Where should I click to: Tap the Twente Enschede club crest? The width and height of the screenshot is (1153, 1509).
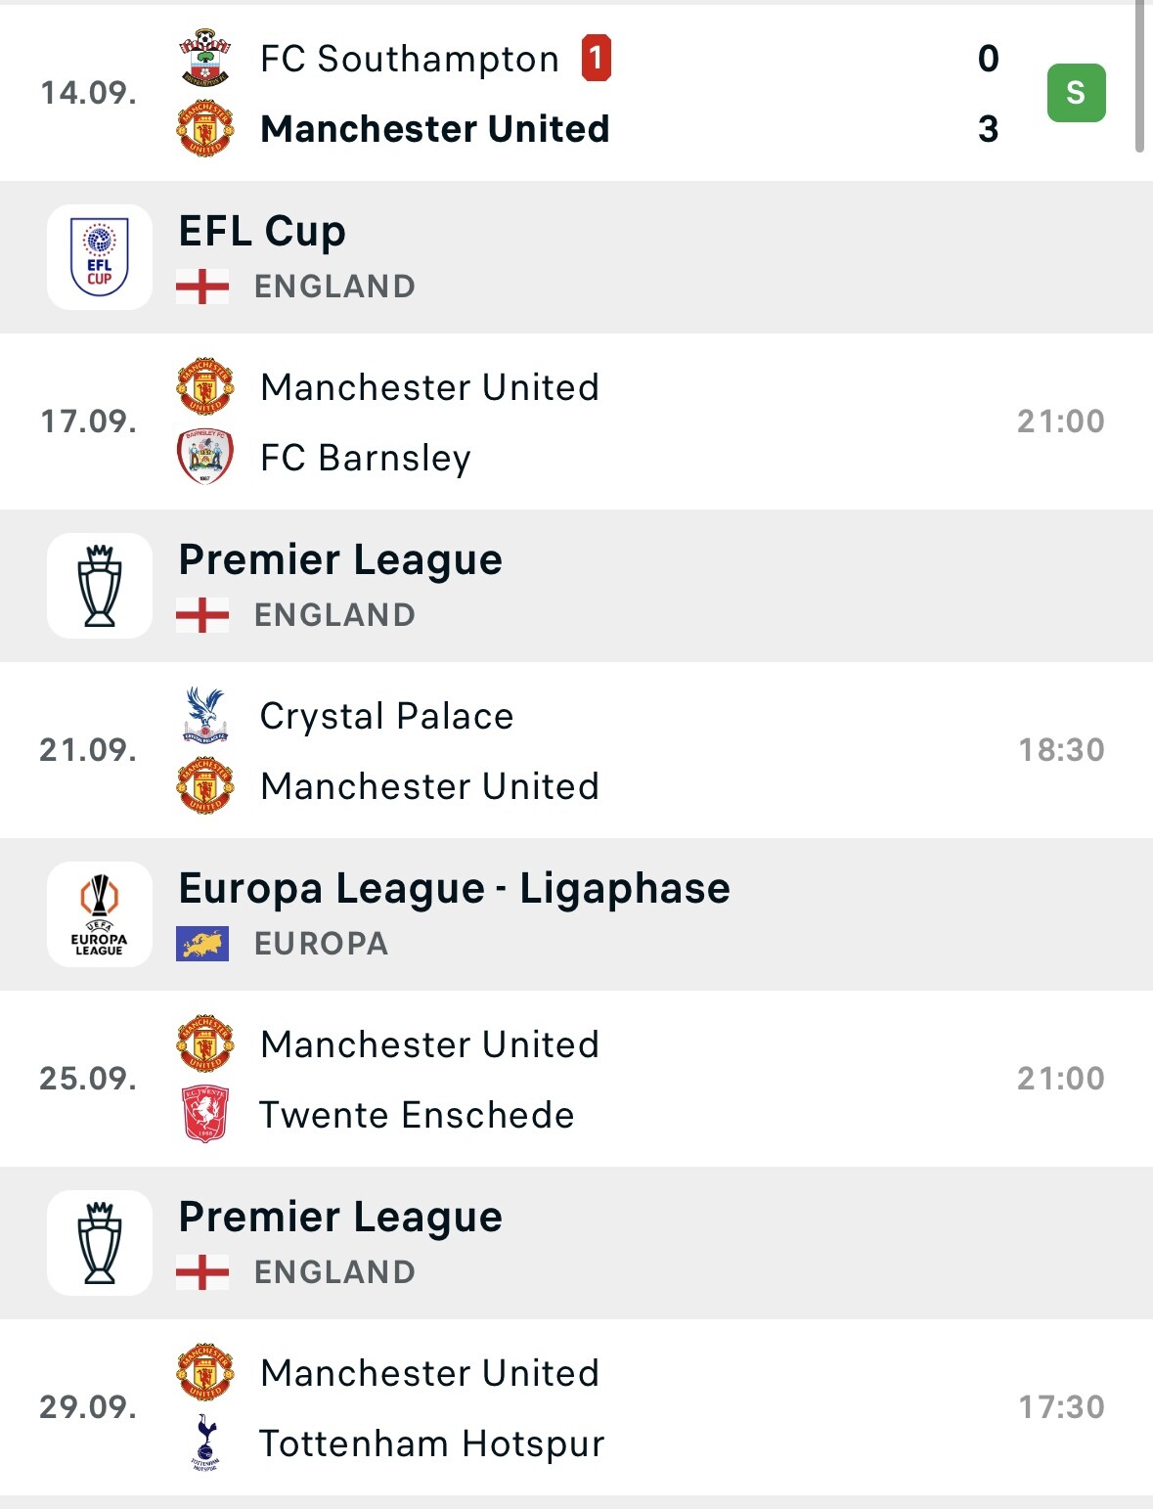[x=204, y=1114]
